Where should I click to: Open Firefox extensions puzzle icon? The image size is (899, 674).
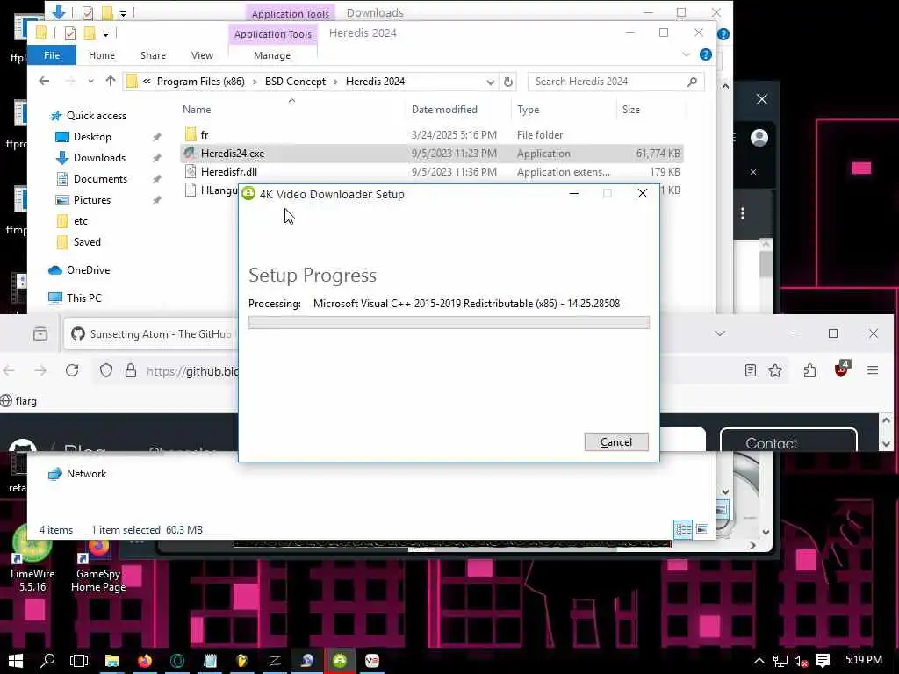809,370
